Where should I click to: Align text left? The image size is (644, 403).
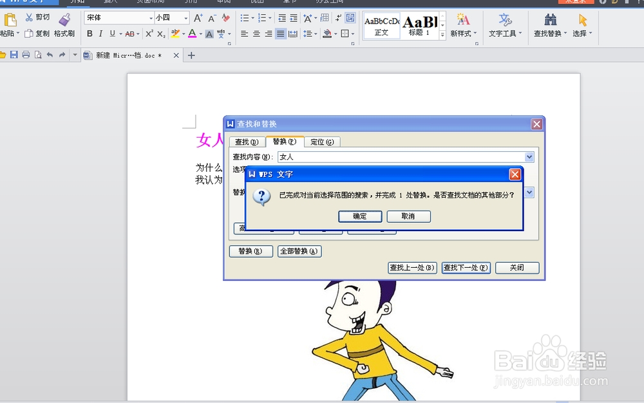[244, 33]
